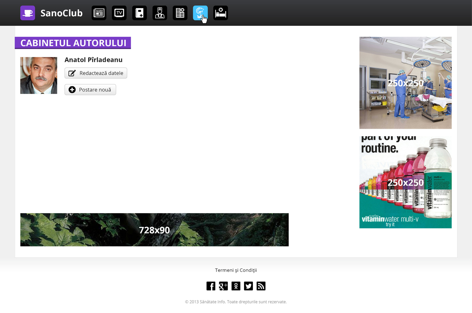Open the Odnoklassniki social icon
472x313 pixels.
236,286
